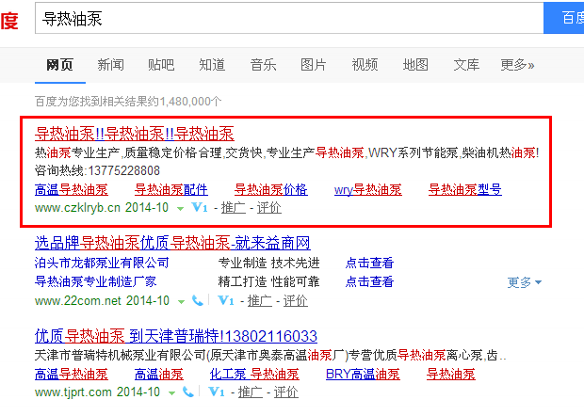This screenshot has width=584, height=416.
Task: Click 推广 next to www.tjprt.com
Action: (251, 392)
